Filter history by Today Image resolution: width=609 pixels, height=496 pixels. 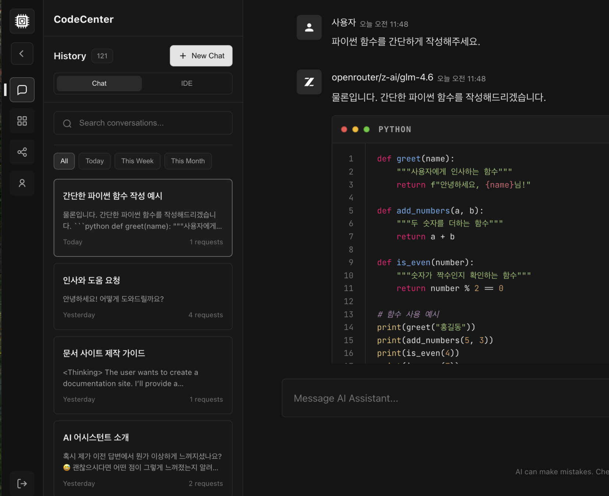[95, 161]
